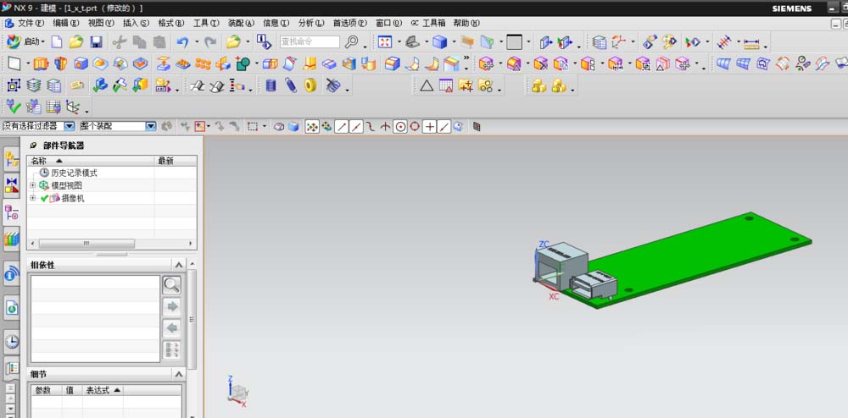Click the dependencies search magnifier button
This screenshot has width=848, height=418.
pos(172,285)
